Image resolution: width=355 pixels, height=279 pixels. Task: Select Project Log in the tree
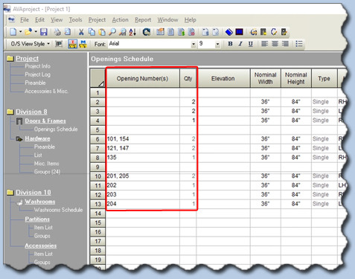(37, 74)
